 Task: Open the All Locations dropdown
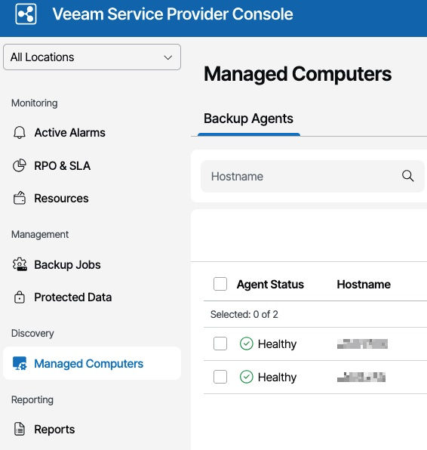(92, 57)
